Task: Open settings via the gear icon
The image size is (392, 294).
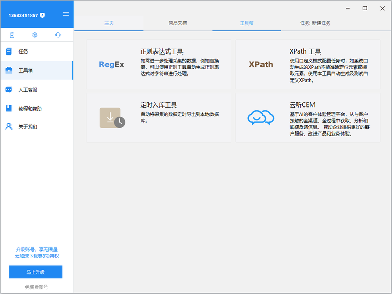Action: 35,35
